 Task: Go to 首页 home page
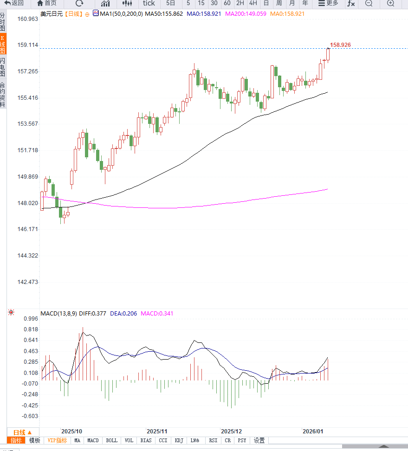coord(47,3)
